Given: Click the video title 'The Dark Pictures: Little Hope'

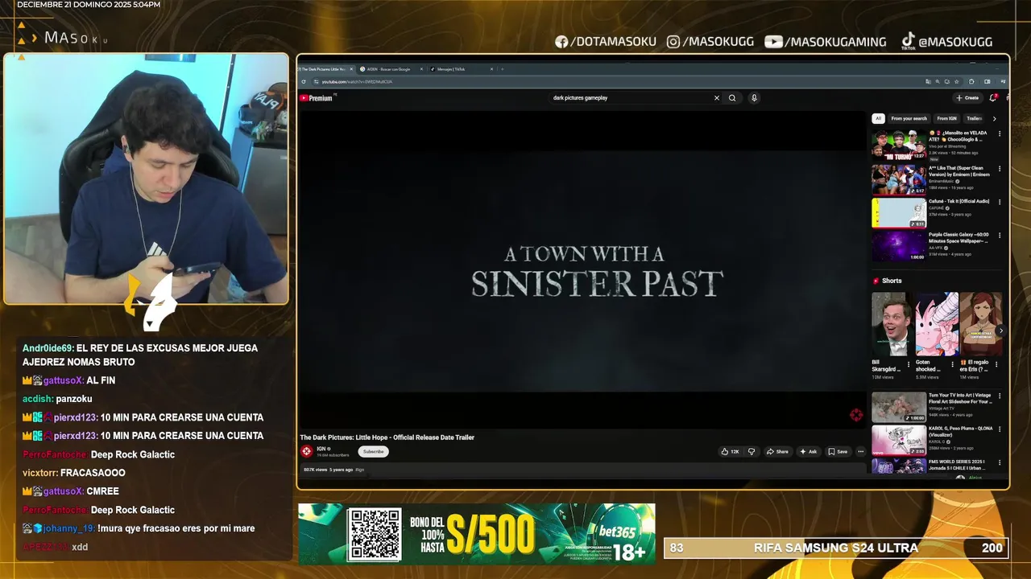Looking at the screenshot, I should pos(387,437).
